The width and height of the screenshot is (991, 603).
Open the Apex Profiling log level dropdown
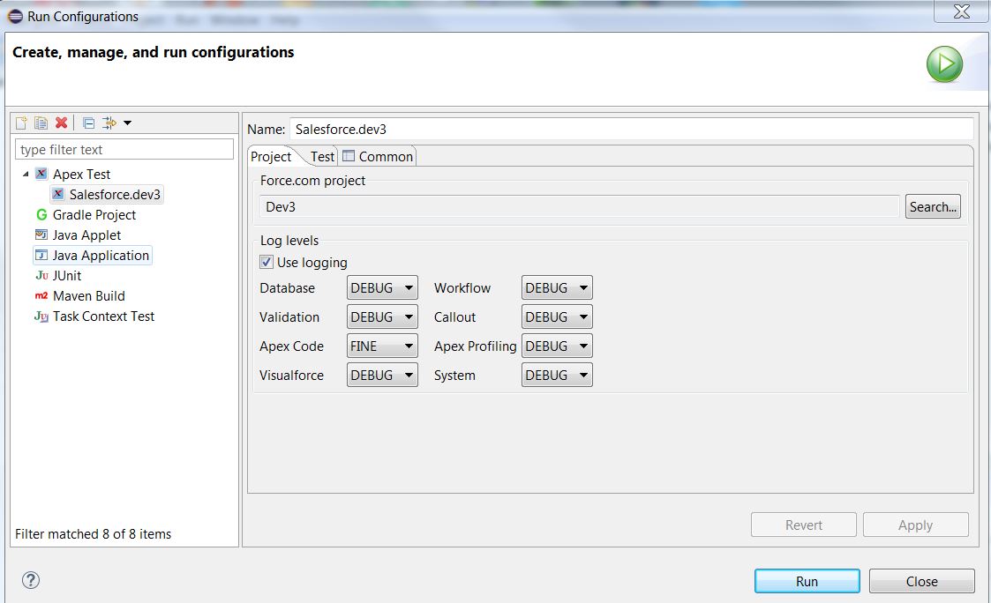pos(557,346)
